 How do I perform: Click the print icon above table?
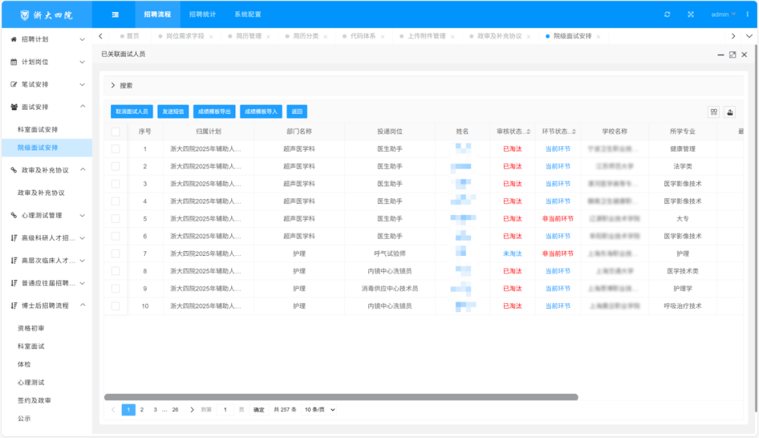coord(730,112)
